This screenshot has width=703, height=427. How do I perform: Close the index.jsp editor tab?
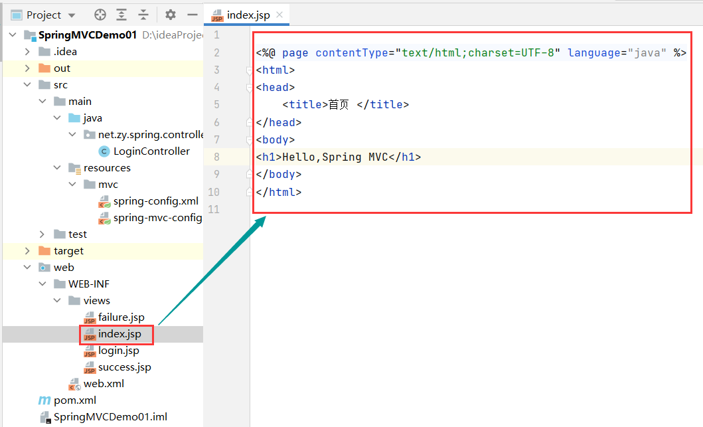point(279,15)
